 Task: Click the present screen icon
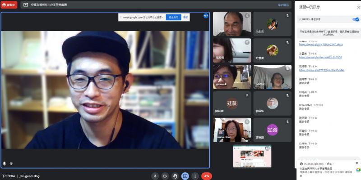click(x=185, y=176)
